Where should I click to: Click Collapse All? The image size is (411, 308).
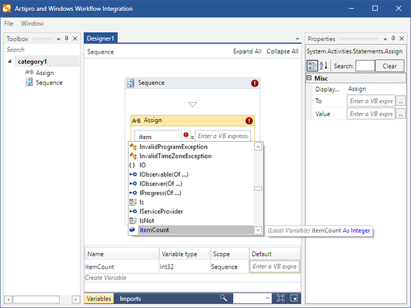(x=283, y=51)
